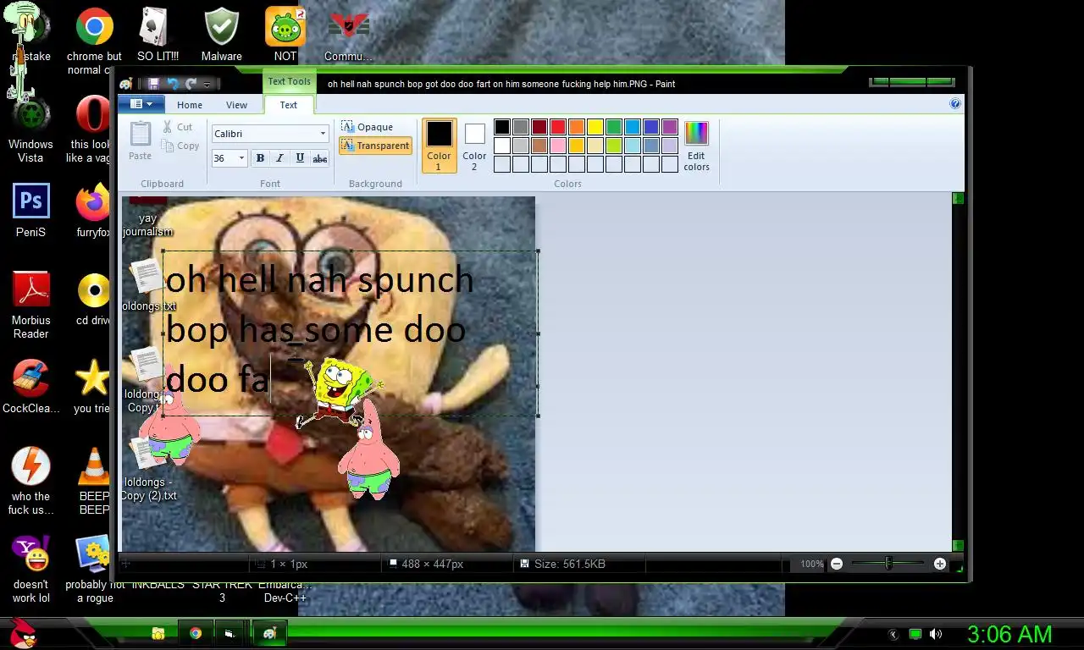The image size is (1084, 650).
Task: Toggle strikethrough text formatting
Action: tap(319, 158)
